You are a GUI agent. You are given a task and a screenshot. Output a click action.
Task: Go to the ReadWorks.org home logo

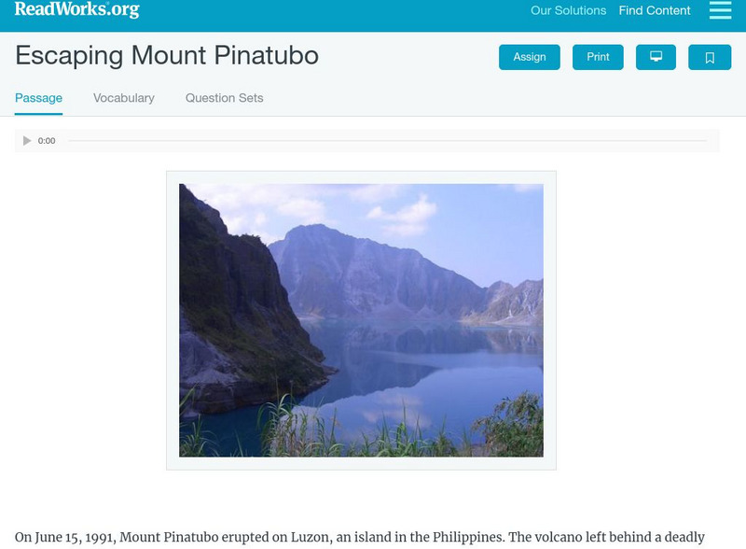[x=76, y=10]
